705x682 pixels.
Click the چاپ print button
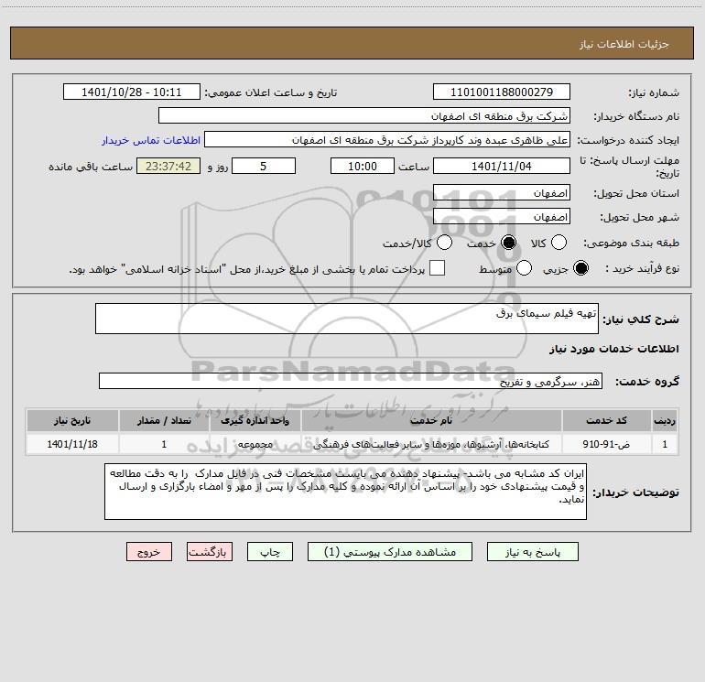[x=270, y=552]
